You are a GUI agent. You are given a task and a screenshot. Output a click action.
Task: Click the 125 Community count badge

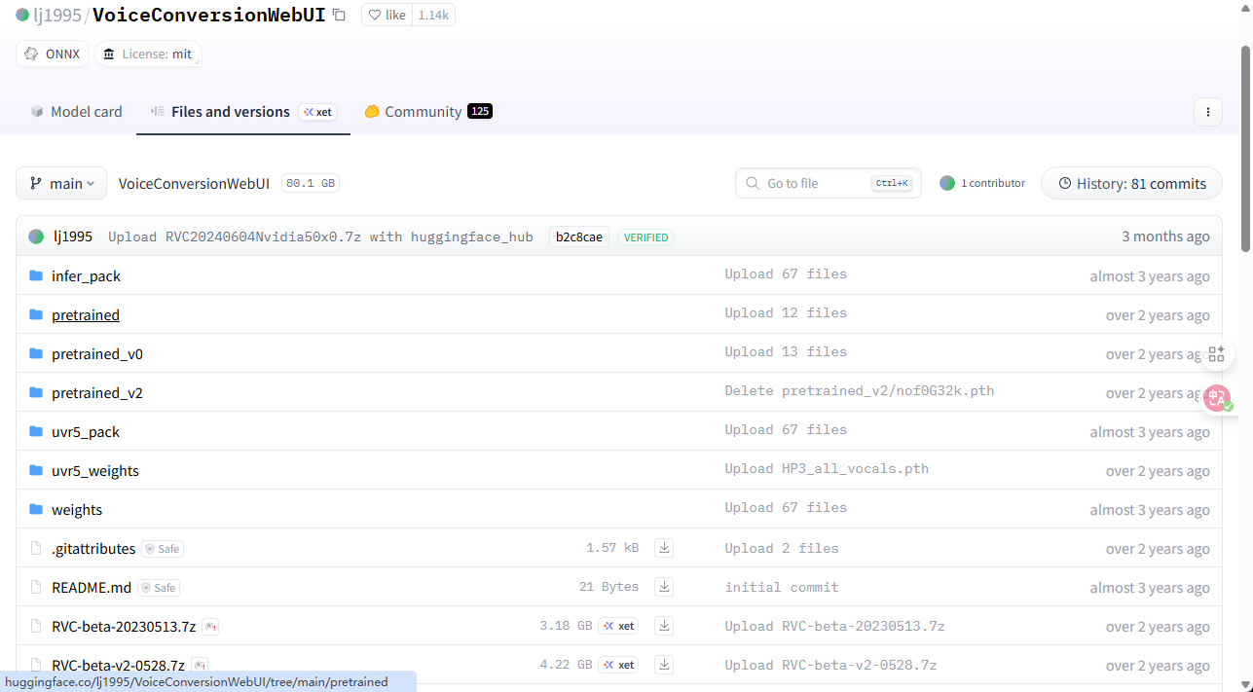point(480,112)
